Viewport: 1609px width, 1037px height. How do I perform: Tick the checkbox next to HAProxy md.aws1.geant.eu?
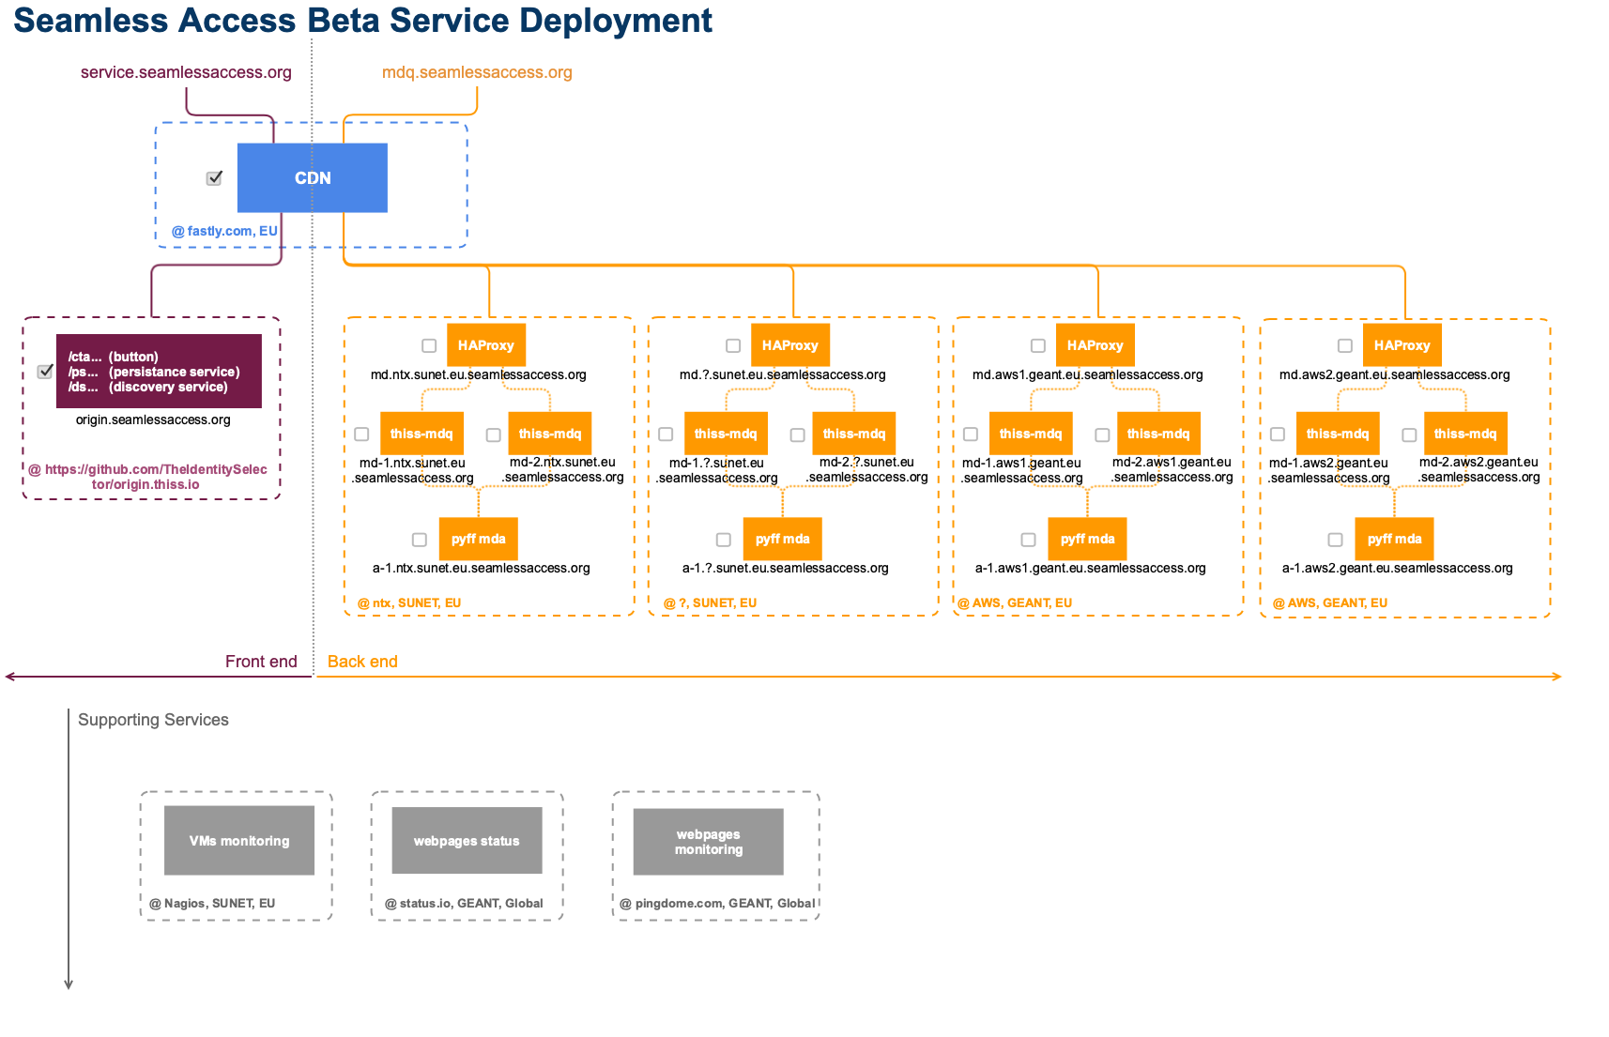[x=1038, y=345]
